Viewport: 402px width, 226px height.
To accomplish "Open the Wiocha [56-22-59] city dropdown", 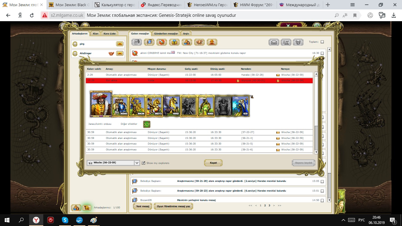I will point(137,163).
